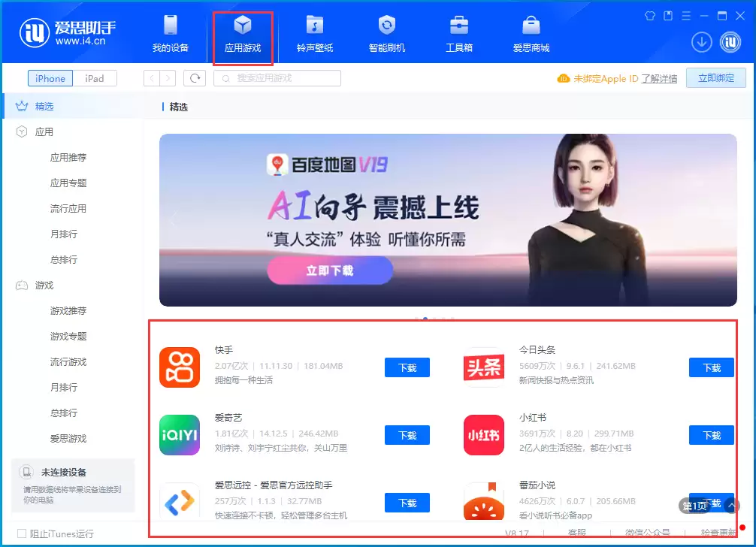This screenshot has width=756, height=547.
Task: Open 应用推荐 in the sidebar
Action: pyautogui.click(x=68, y=157)
